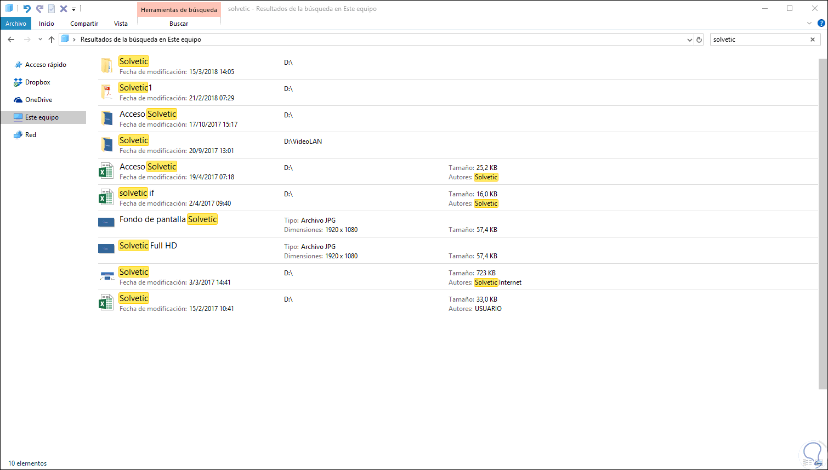Select Este equipo in the navigation pane
This screenshot has height=470, width=828.
(43, 117)
